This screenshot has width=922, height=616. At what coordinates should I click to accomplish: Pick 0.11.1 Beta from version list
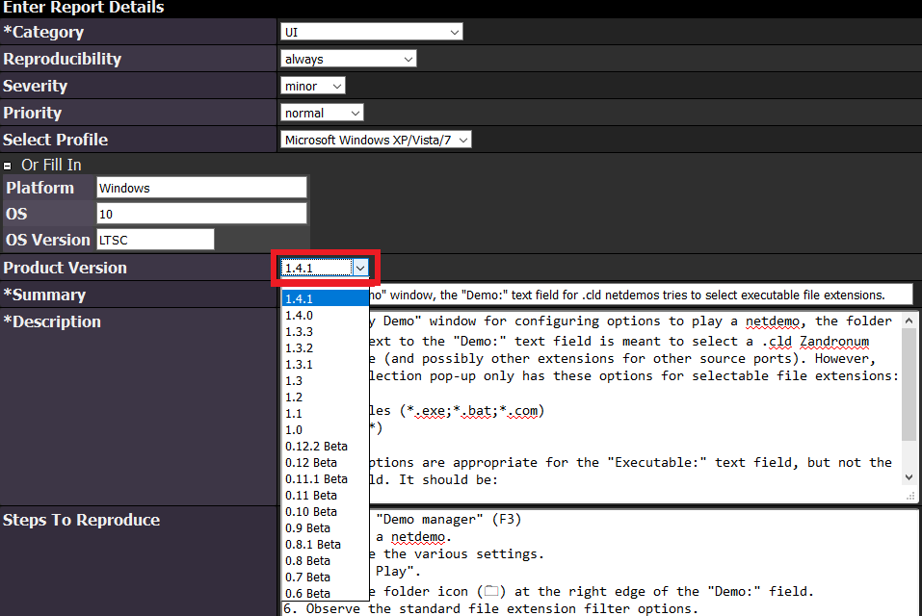click(316, 478)
